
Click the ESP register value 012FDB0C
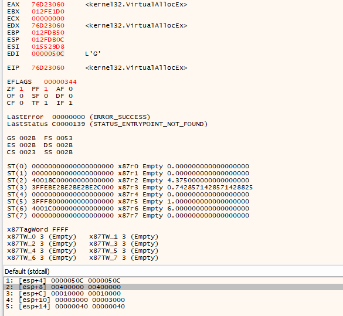click(48, 40)
